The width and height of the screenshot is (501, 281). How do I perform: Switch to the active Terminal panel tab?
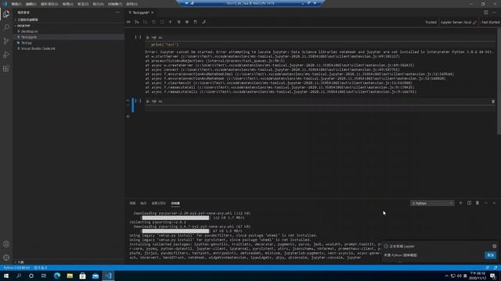175,203
